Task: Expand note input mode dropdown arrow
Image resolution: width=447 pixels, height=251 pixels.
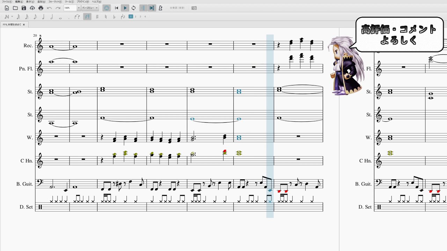Action: click(12, 17)
